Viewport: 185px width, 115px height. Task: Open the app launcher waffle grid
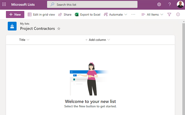tap(4, 4)
